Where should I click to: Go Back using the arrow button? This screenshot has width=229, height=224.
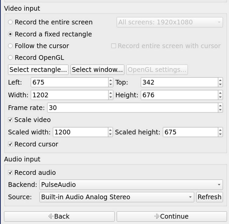coord(59,216)
